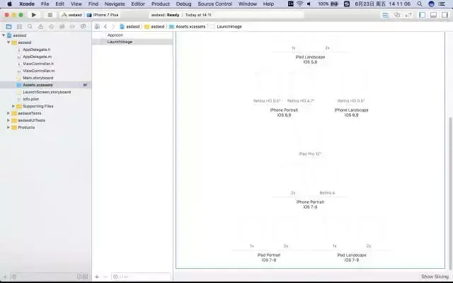Open the volume control in menu bar
This screenshot has width=453, height=283.
coord(309,4)
